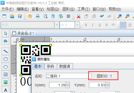Click the 名称 input field

[69, 76]
